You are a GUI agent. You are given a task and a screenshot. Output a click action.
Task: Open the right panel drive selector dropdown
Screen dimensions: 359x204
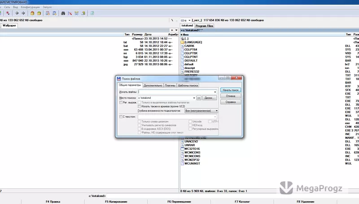189,20
